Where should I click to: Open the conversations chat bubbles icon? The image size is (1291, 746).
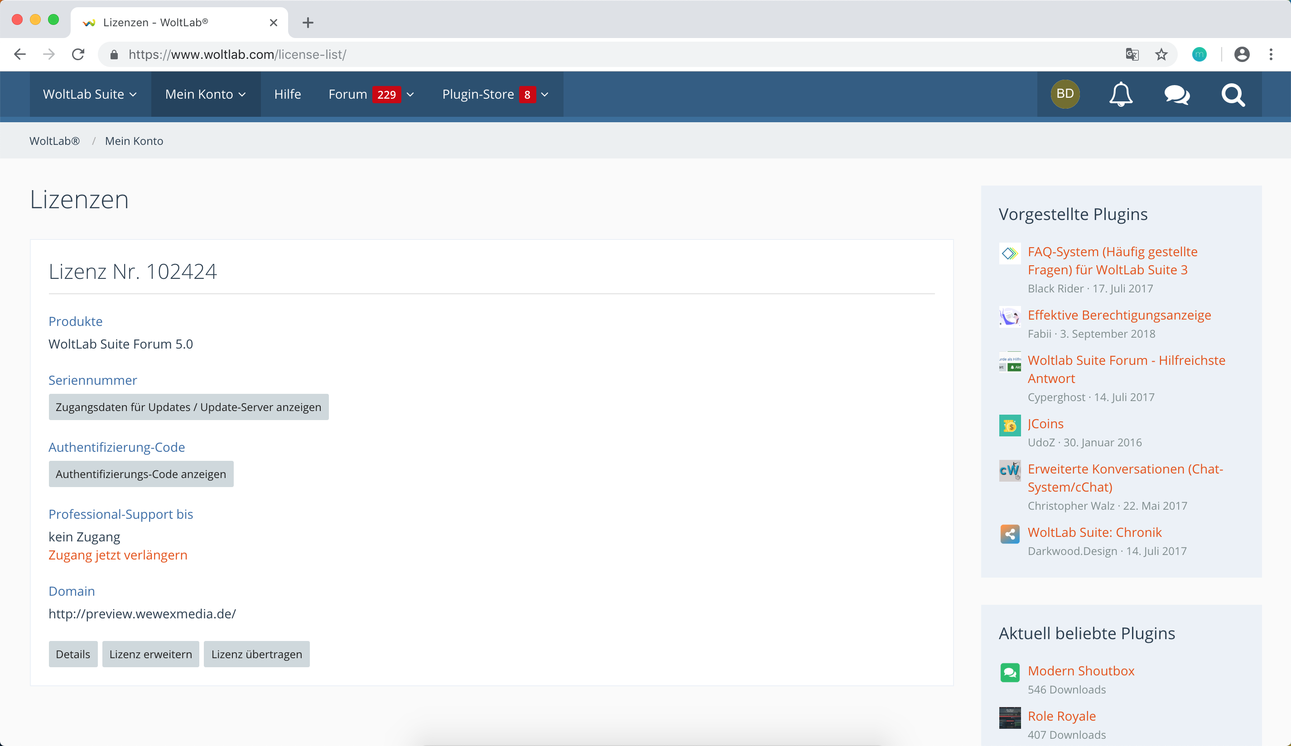tap(1177, 94)
